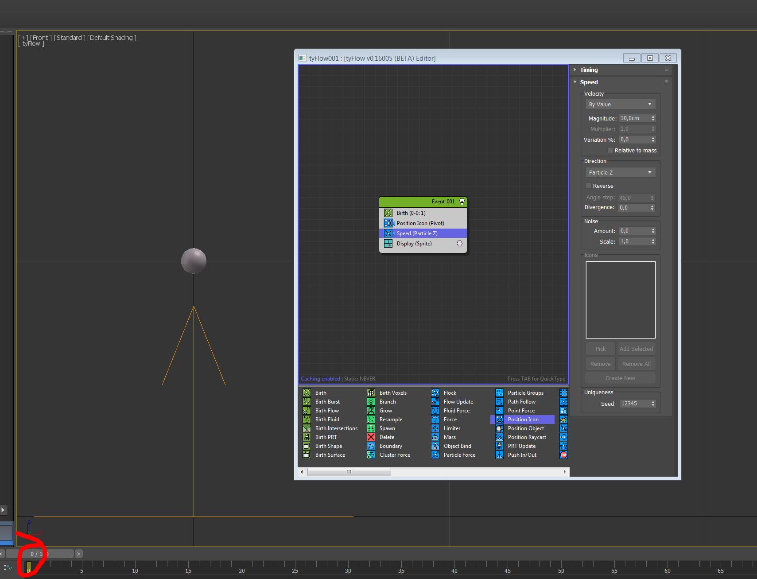Toggle the Event_001 lightbulb icon
The image size is (757, 579).
click(462, 202)
